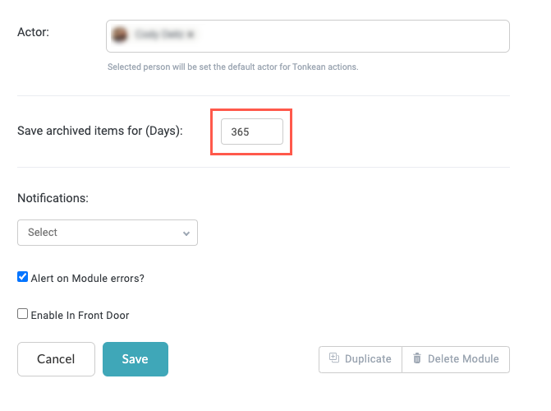
Task: Check the Enable In Front Door checkbox
Action: (x=23, y=314)
